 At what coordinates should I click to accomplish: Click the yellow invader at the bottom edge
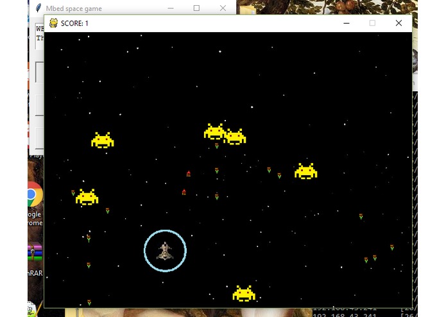244,293
